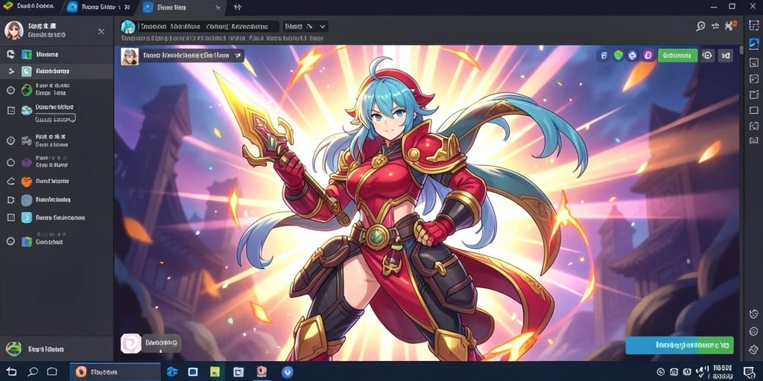Close the left profile panel with the X
Viewport: 763px width, 381px height.
click(101, 31)
